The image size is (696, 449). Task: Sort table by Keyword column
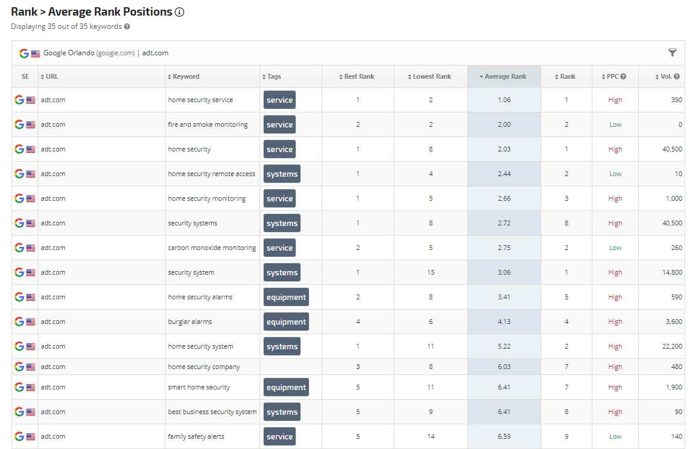[185, 76]
